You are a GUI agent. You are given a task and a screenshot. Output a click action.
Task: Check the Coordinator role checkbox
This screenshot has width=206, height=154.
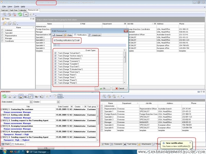coord(2,41)
